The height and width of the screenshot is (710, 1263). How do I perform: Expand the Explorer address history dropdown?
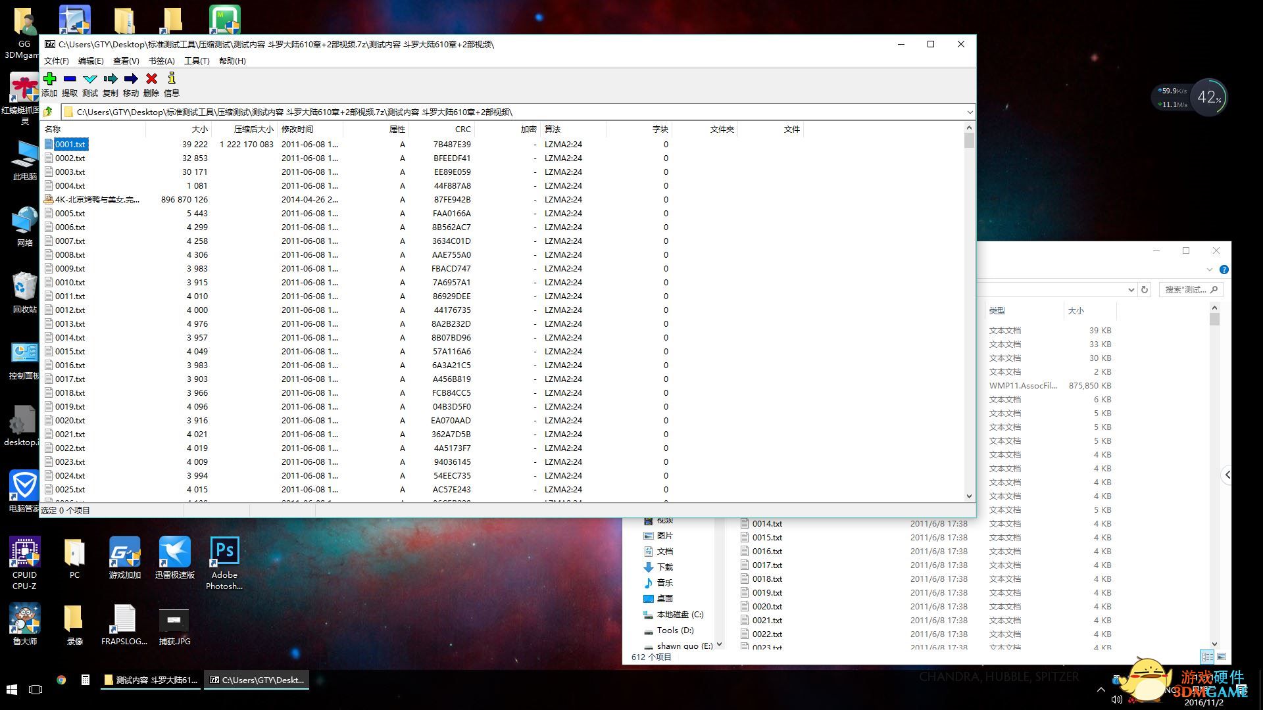[1131, 289]
